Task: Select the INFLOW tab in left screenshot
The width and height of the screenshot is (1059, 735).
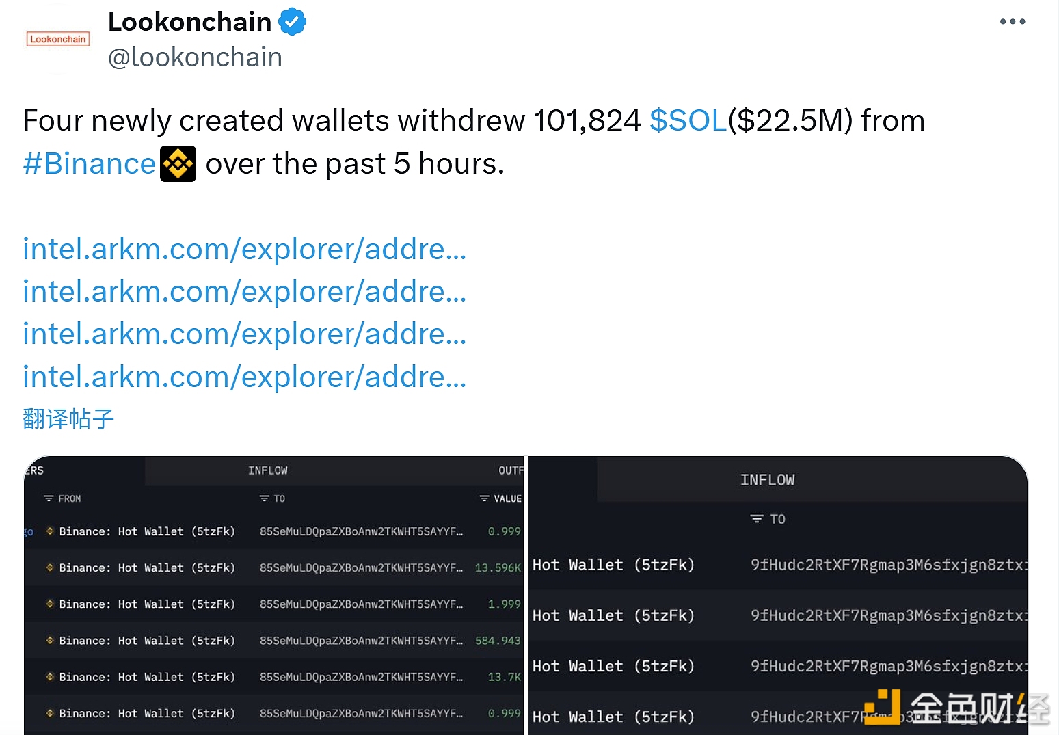Action: [267, 470]
